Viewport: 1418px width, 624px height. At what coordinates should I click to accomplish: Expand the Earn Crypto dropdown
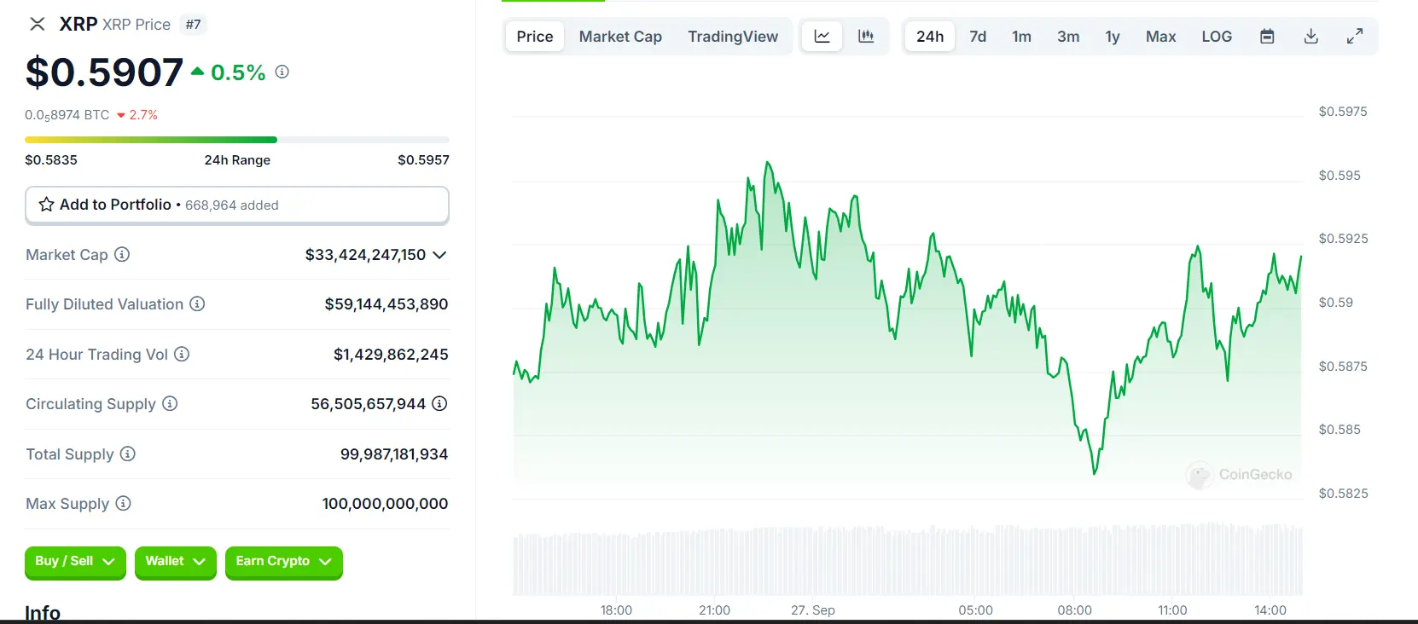283,562
